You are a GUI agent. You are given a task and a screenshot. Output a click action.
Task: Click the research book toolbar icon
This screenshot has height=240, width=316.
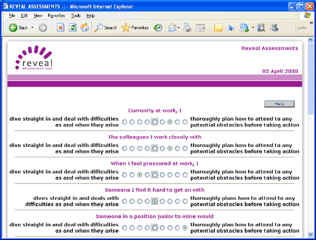(x=261, y=27)
